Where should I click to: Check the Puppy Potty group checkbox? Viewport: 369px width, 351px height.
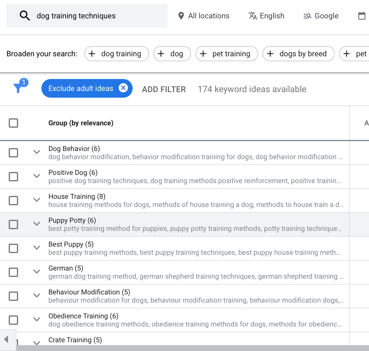[x=13, y=224]
